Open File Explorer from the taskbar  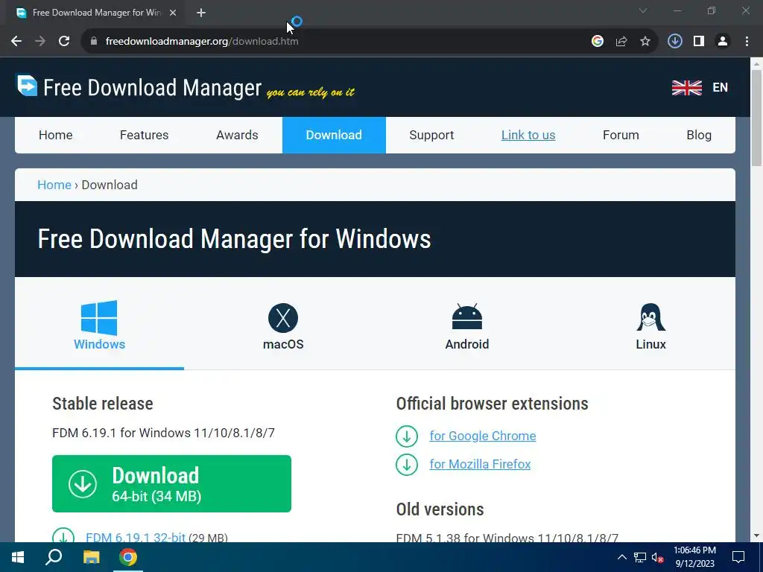pyautogui.click(x=91, y=557)
